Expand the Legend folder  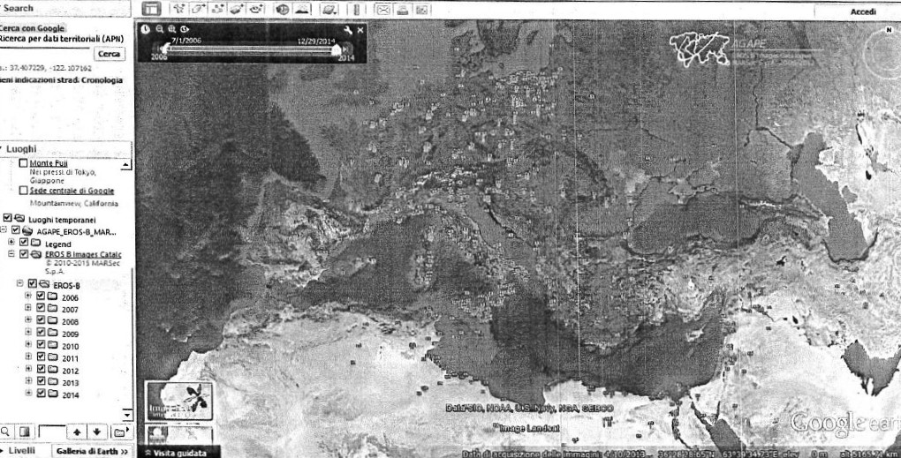11,243
